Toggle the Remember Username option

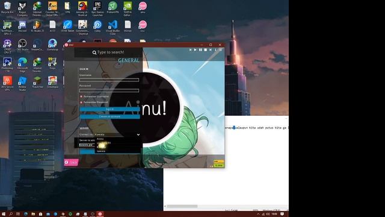(94, 96)
